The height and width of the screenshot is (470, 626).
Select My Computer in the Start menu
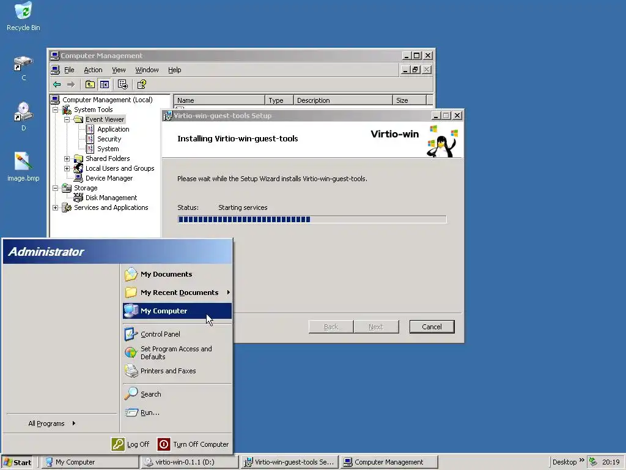pyautogui.click(x=177, y=311)
